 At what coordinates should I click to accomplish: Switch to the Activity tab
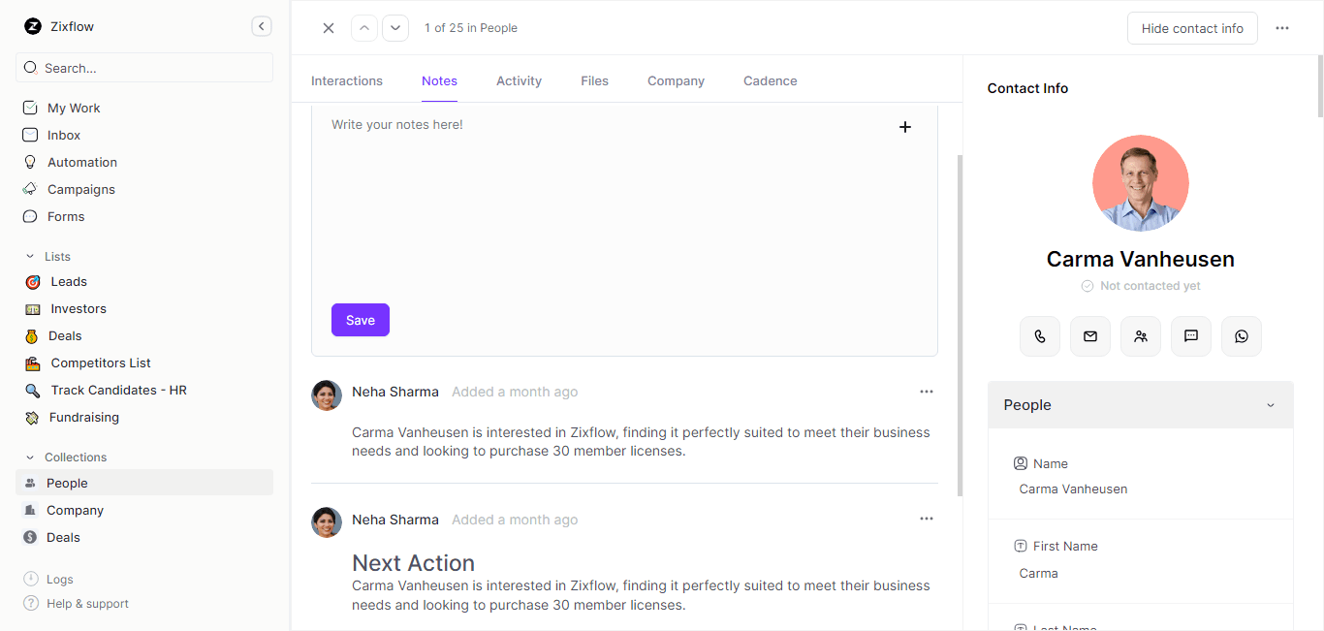tap(519, 80)
